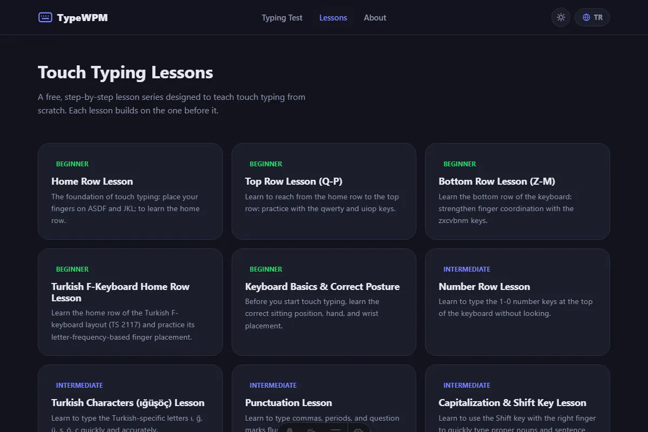This screenshot has width=648, height=432.
Task: Open the Home Row Lesson card title
Action: (92, 181)
